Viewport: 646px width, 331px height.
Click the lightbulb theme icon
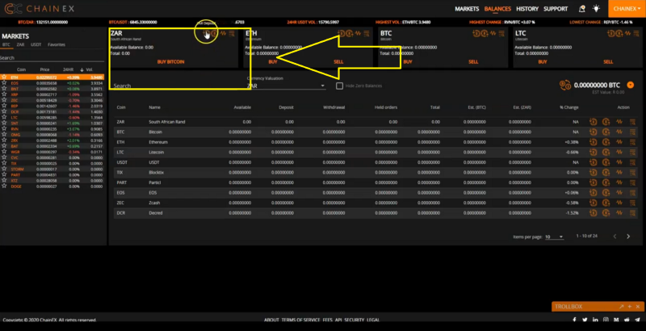click(x=596, y=9)
